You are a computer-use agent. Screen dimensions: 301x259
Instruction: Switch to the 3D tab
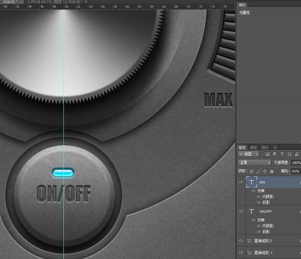275,148
